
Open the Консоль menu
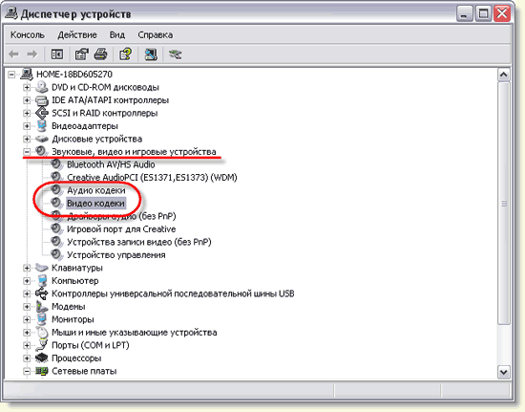[x=28, y=34]
